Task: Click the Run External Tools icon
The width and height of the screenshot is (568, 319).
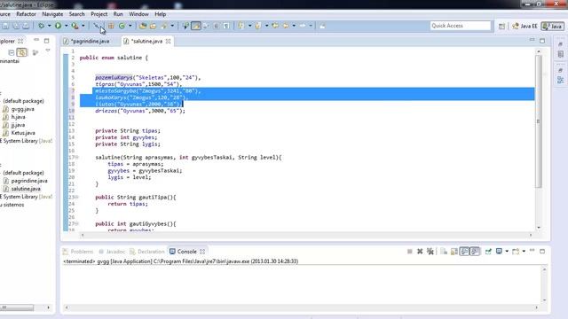Action: pyautogui.click(x=75, y=26)
